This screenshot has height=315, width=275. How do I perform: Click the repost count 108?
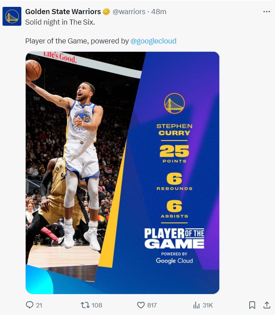point(97,305)
